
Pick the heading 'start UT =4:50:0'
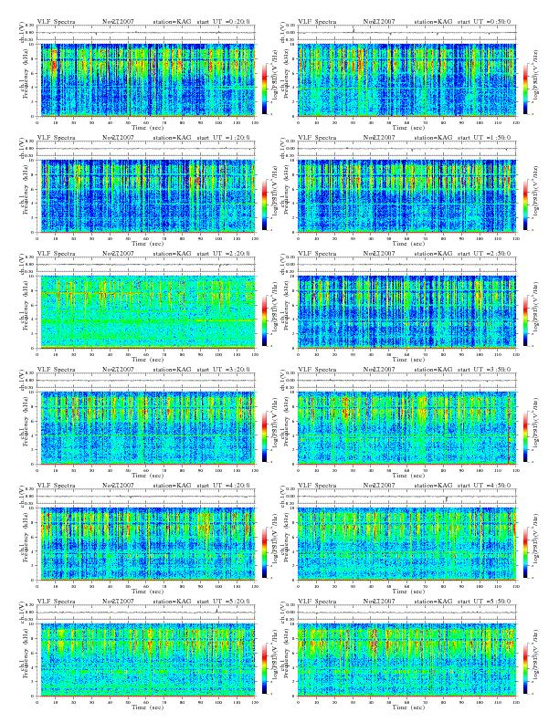(484, 486)
